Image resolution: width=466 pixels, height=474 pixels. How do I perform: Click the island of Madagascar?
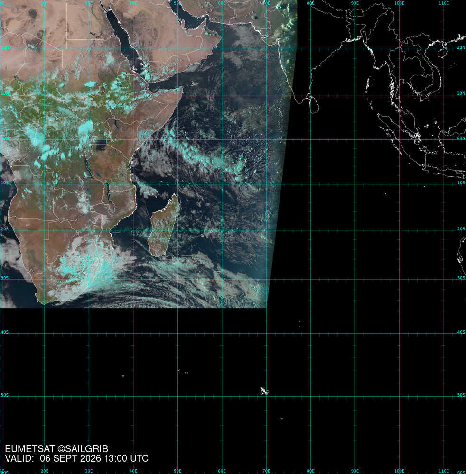coord(163,225)
